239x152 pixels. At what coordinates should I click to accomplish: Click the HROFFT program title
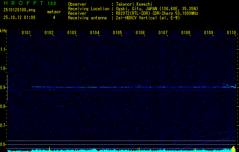pos(24,3)
